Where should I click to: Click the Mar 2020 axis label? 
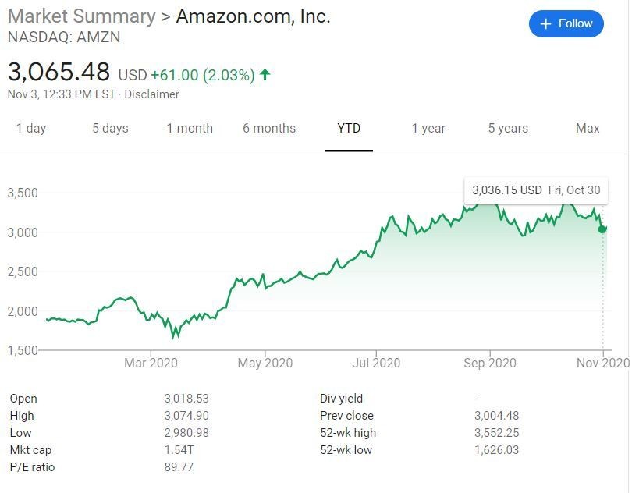pyautogui.click(x=151, y=363)
